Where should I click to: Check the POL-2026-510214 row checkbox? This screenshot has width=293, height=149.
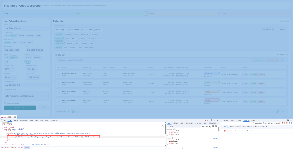tap(59, 84)
